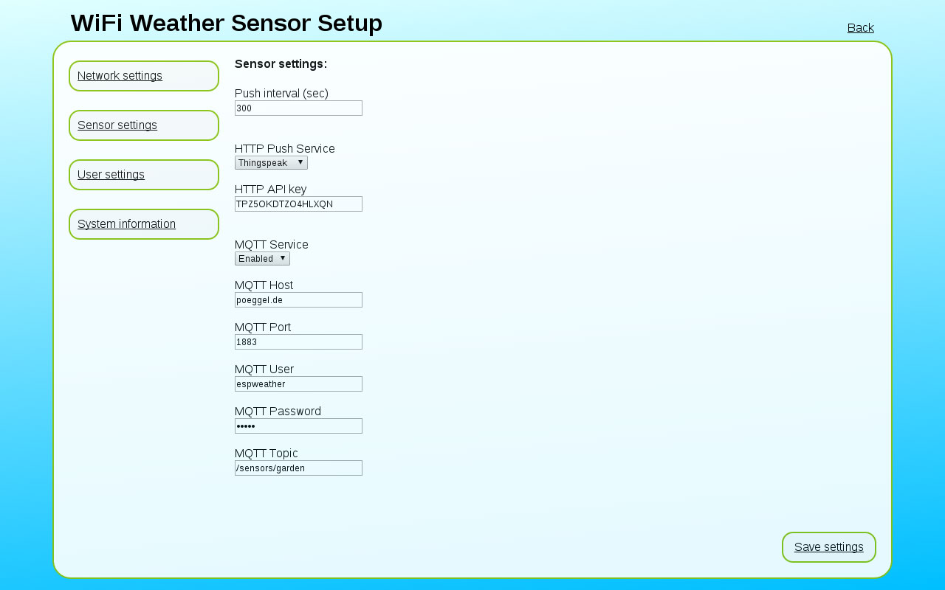Click the 'MQTT Service' label text
The width and height of the screenshot is (945, 590).
(272, 245)
